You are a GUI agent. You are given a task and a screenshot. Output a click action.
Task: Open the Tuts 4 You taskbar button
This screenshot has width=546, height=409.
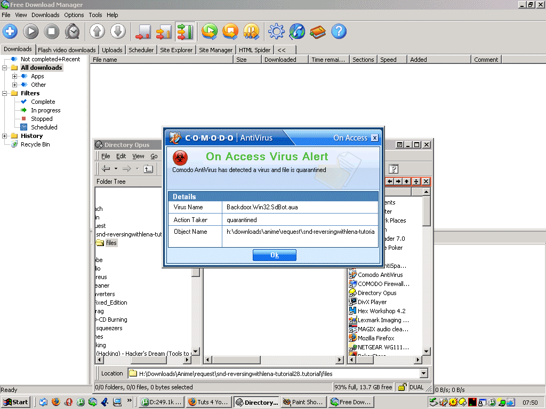point(208,402)
